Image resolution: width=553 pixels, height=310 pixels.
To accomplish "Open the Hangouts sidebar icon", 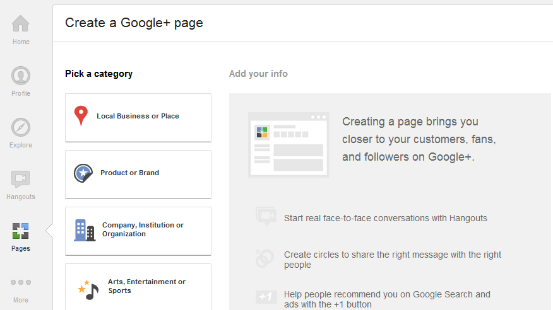I will click(x=20, y=180).
